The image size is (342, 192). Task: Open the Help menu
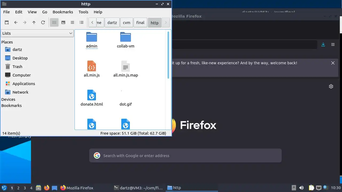point(98,12)
